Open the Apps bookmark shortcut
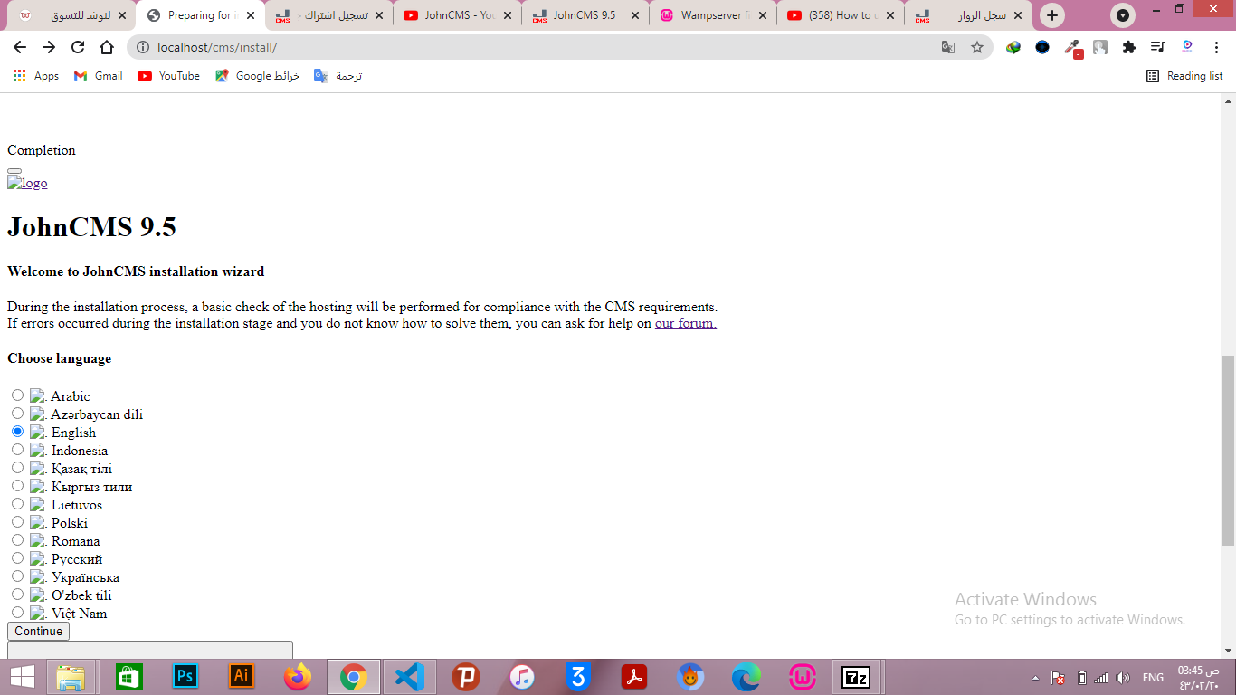Screen dimensions: 1236x695 (36, 76)
